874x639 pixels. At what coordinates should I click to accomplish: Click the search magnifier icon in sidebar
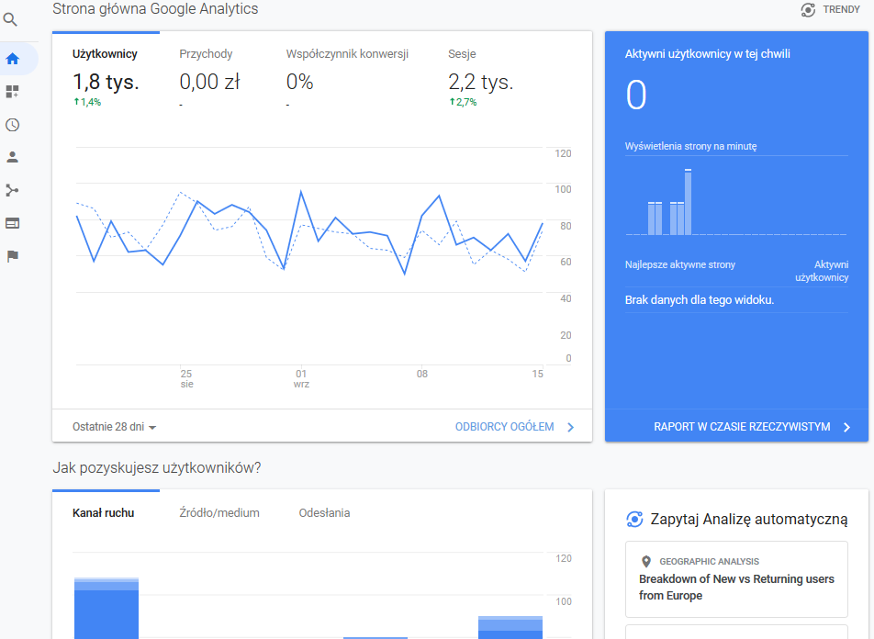point(12,19)
